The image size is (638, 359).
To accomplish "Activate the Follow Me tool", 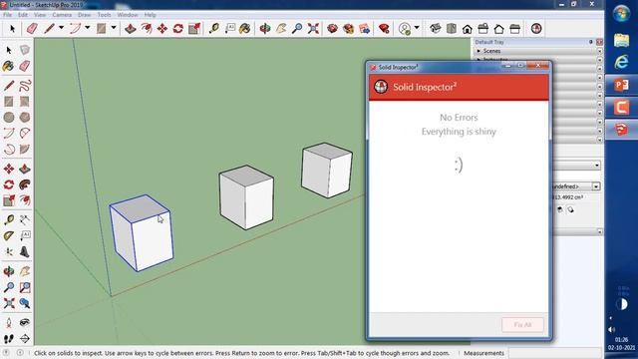I will [x=25, y=184].
